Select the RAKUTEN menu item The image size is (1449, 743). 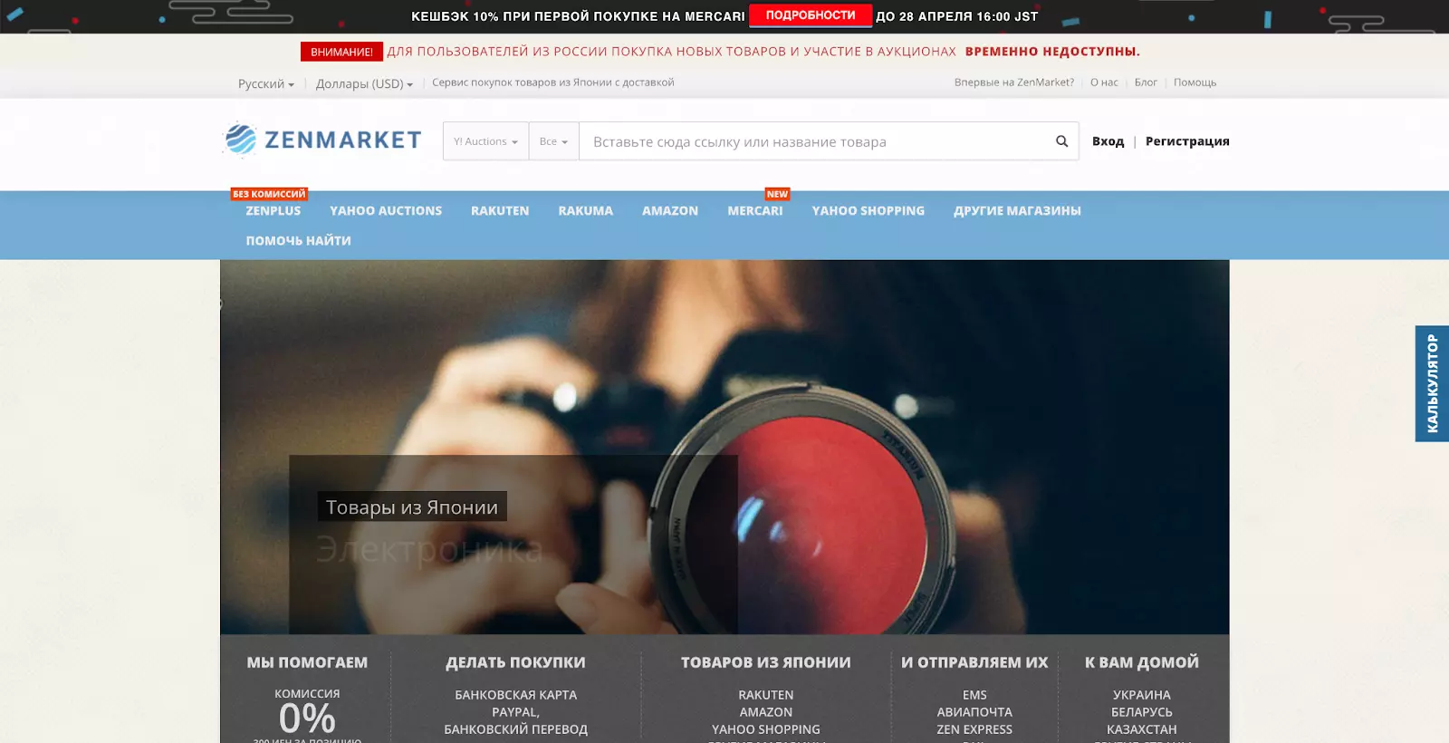(500, 210)
